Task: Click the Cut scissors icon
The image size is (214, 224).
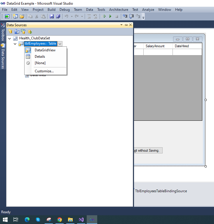Action: (x=37, y=16)
